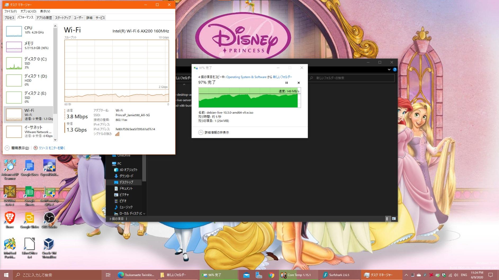Open the オプション(O) menu in Task Manager
The image size is (499, 280).
point(28,11)
